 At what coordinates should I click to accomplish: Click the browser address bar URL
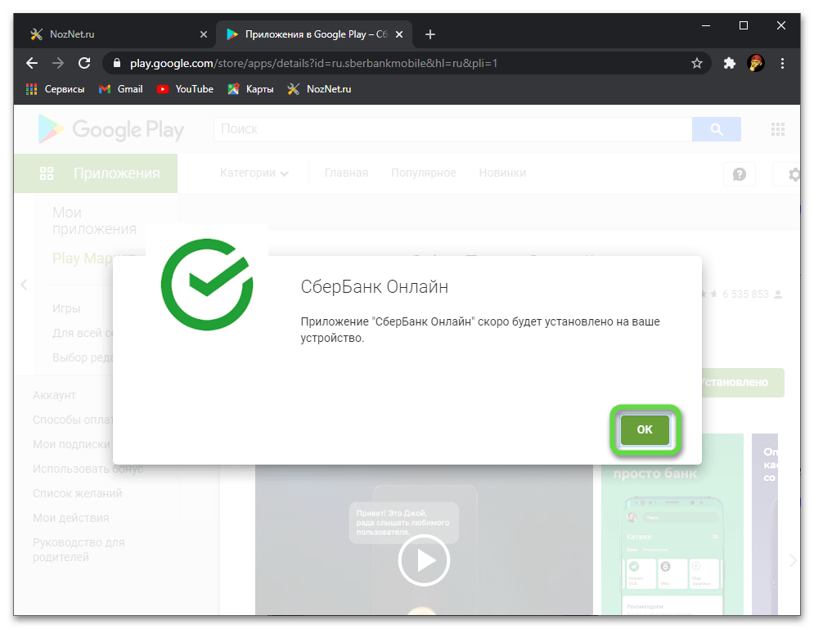coord(313,63)
